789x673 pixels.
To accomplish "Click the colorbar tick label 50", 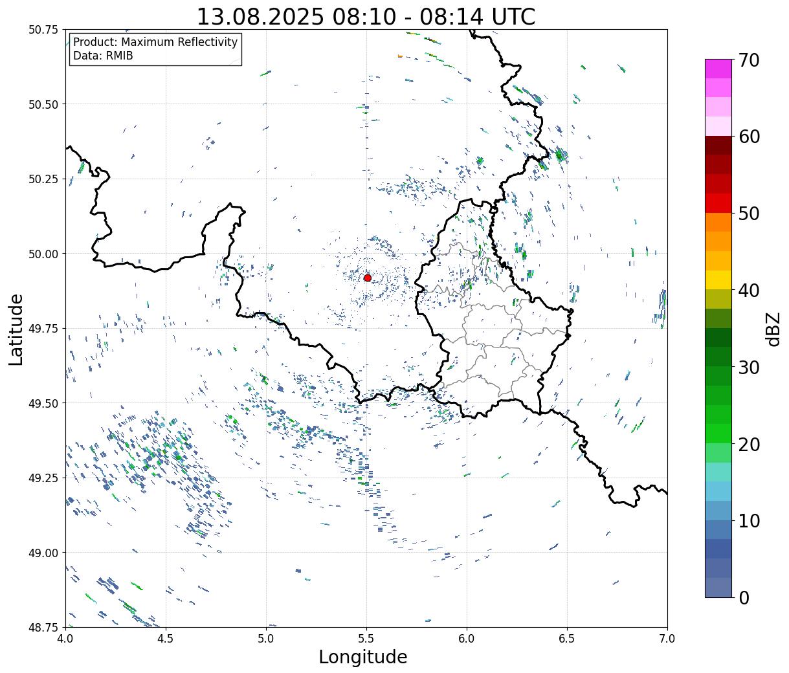I will click(749, 214).
